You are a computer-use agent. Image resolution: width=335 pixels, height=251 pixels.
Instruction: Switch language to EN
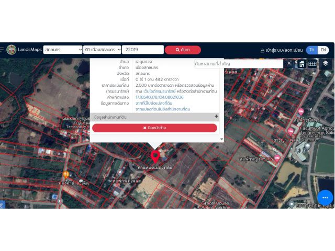323,50
